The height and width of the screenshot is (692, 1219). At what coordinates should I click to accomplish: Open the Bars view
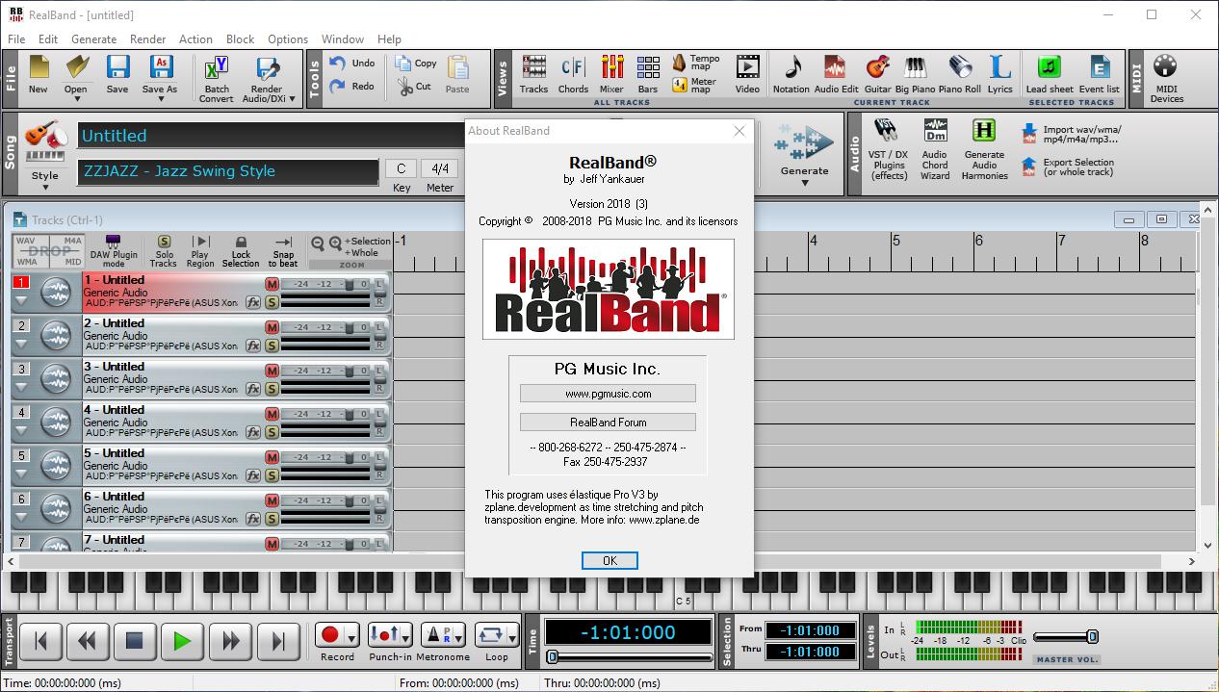[648, 68]
